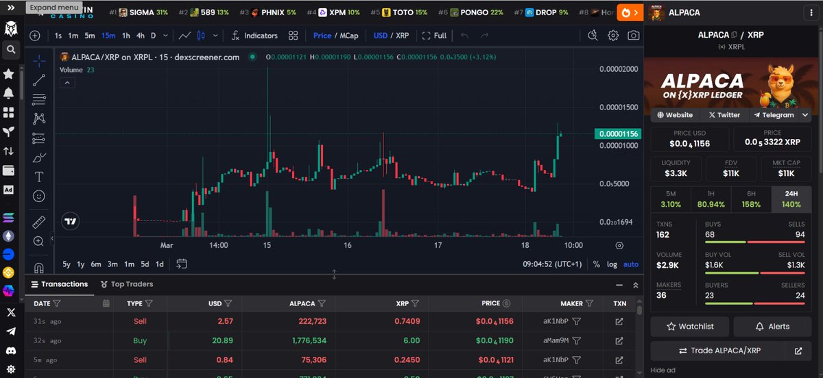
Task: Open the USD column filter
Action: click(228, 303)
